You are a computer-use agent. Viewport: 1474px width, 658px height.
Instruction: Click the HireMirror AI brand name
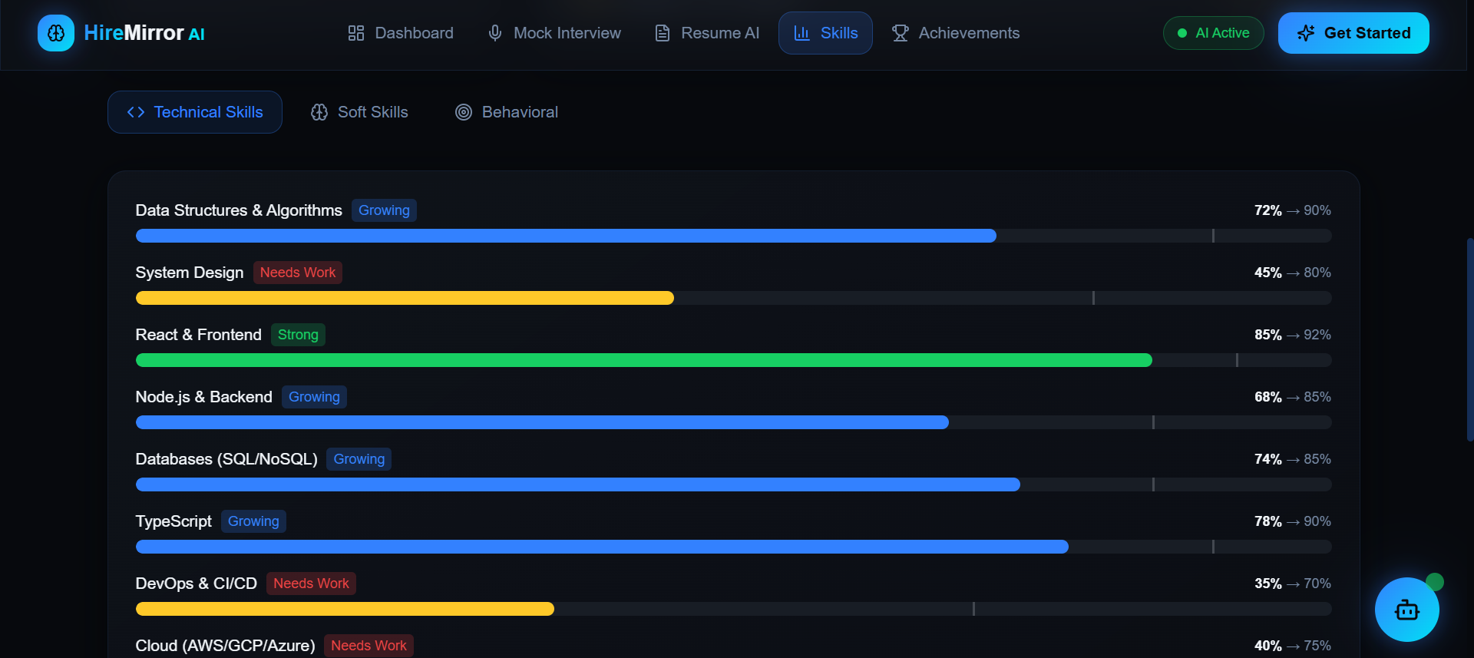[x=144, y=33]
